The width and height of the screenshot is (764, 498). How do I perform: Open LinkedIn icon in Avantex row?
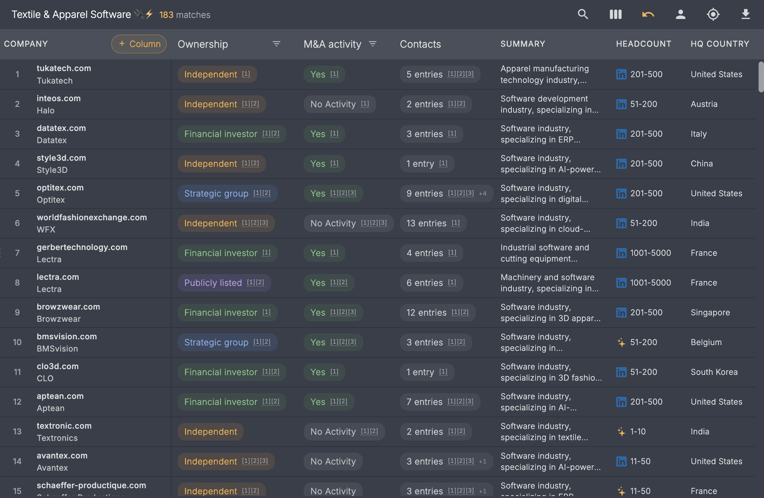(621, 461)
